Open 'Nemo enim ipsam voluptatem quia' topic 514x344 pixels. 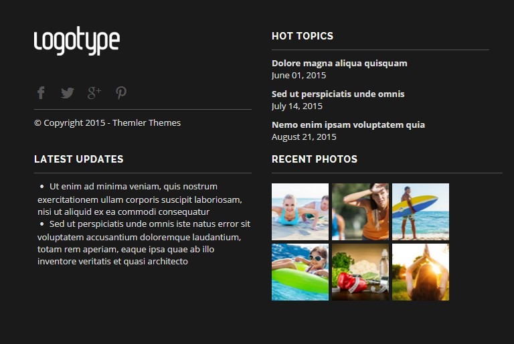[348, 125]
